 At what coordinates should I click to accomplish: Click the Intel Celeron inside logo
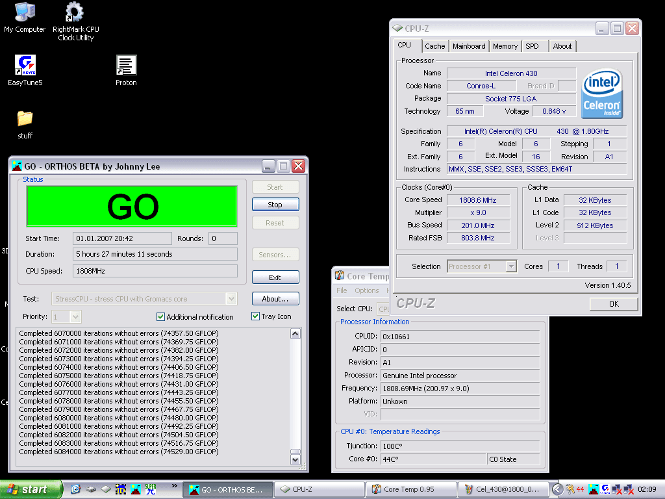click(602, 94)
